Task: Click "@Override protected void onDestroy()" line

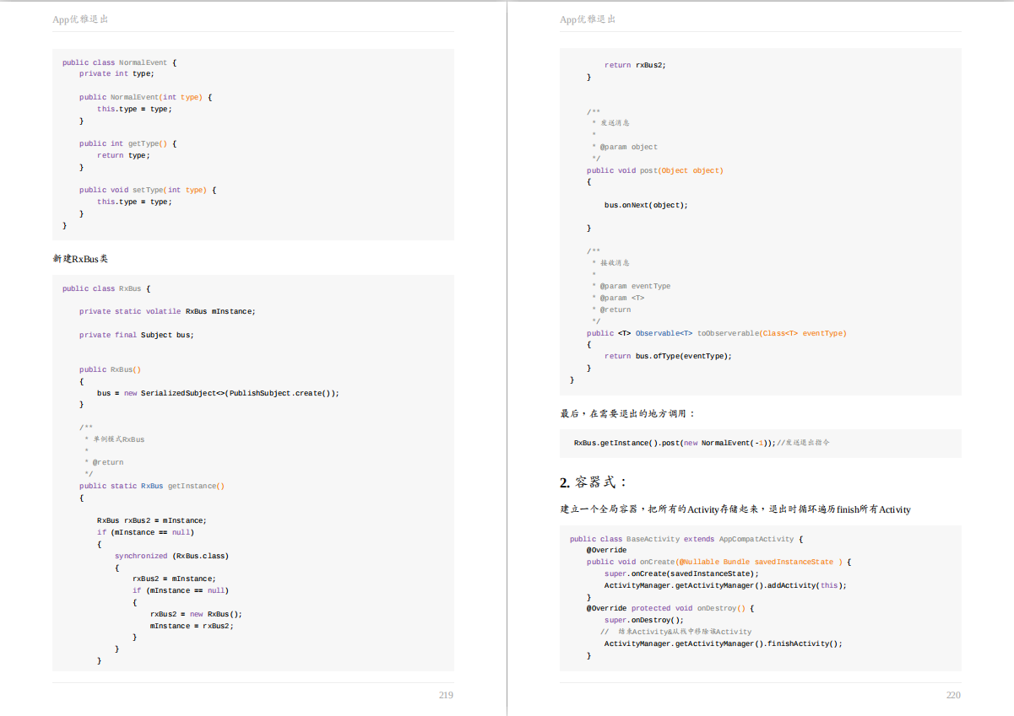Action: pos(671,608)
